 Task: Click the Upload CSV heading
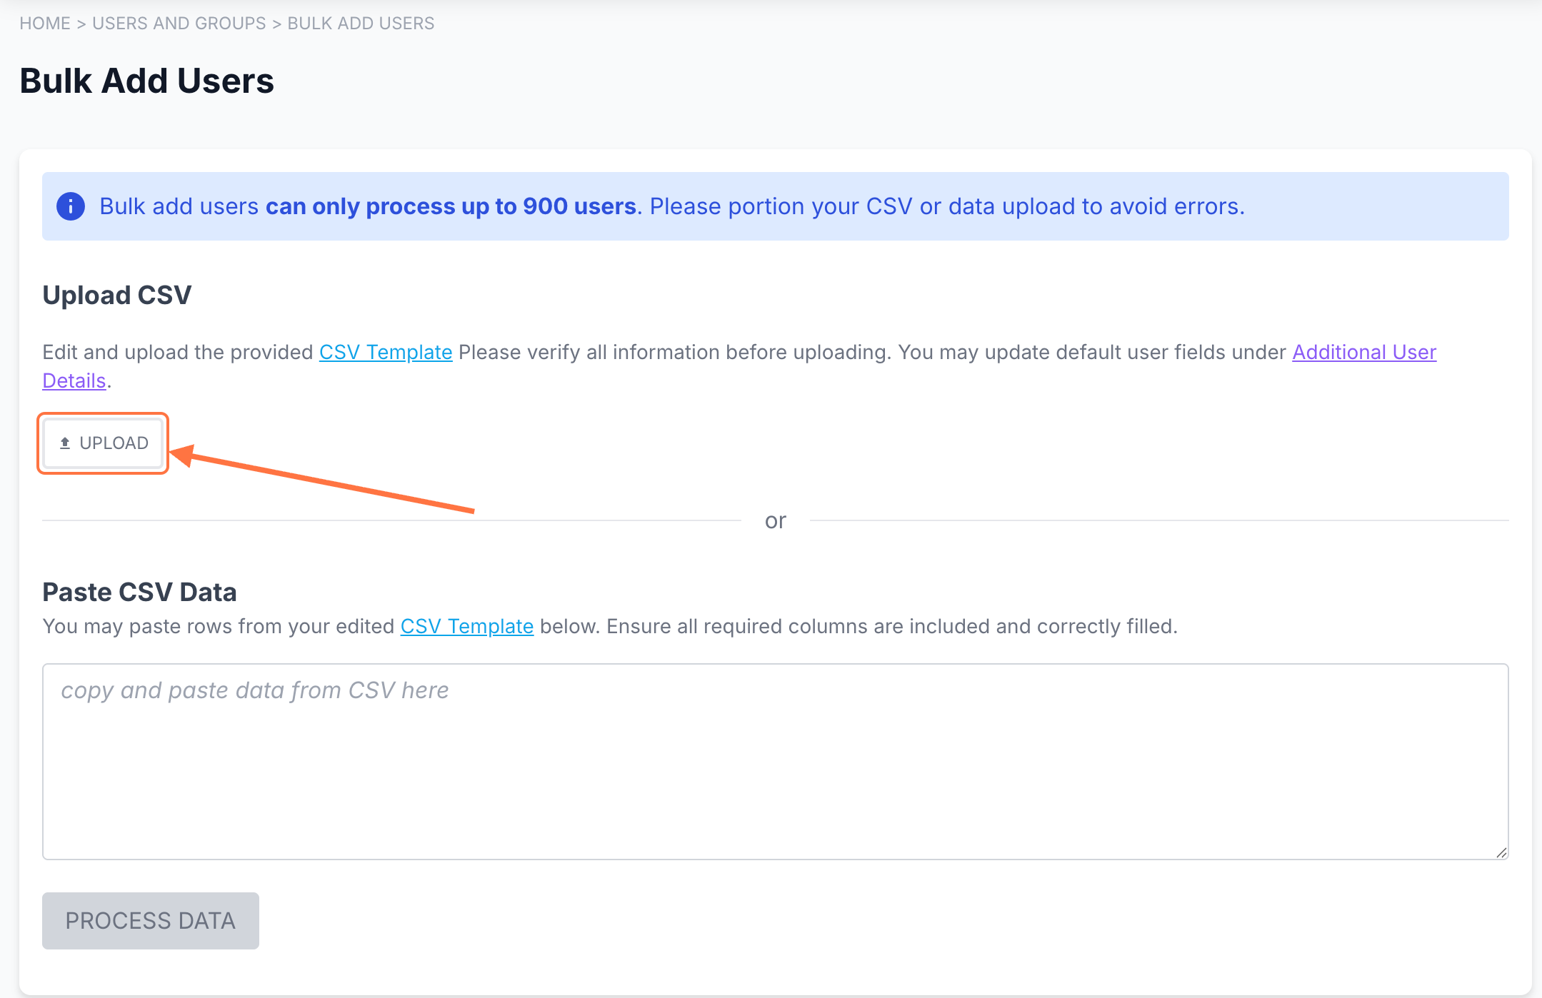(x=117, y=296)
